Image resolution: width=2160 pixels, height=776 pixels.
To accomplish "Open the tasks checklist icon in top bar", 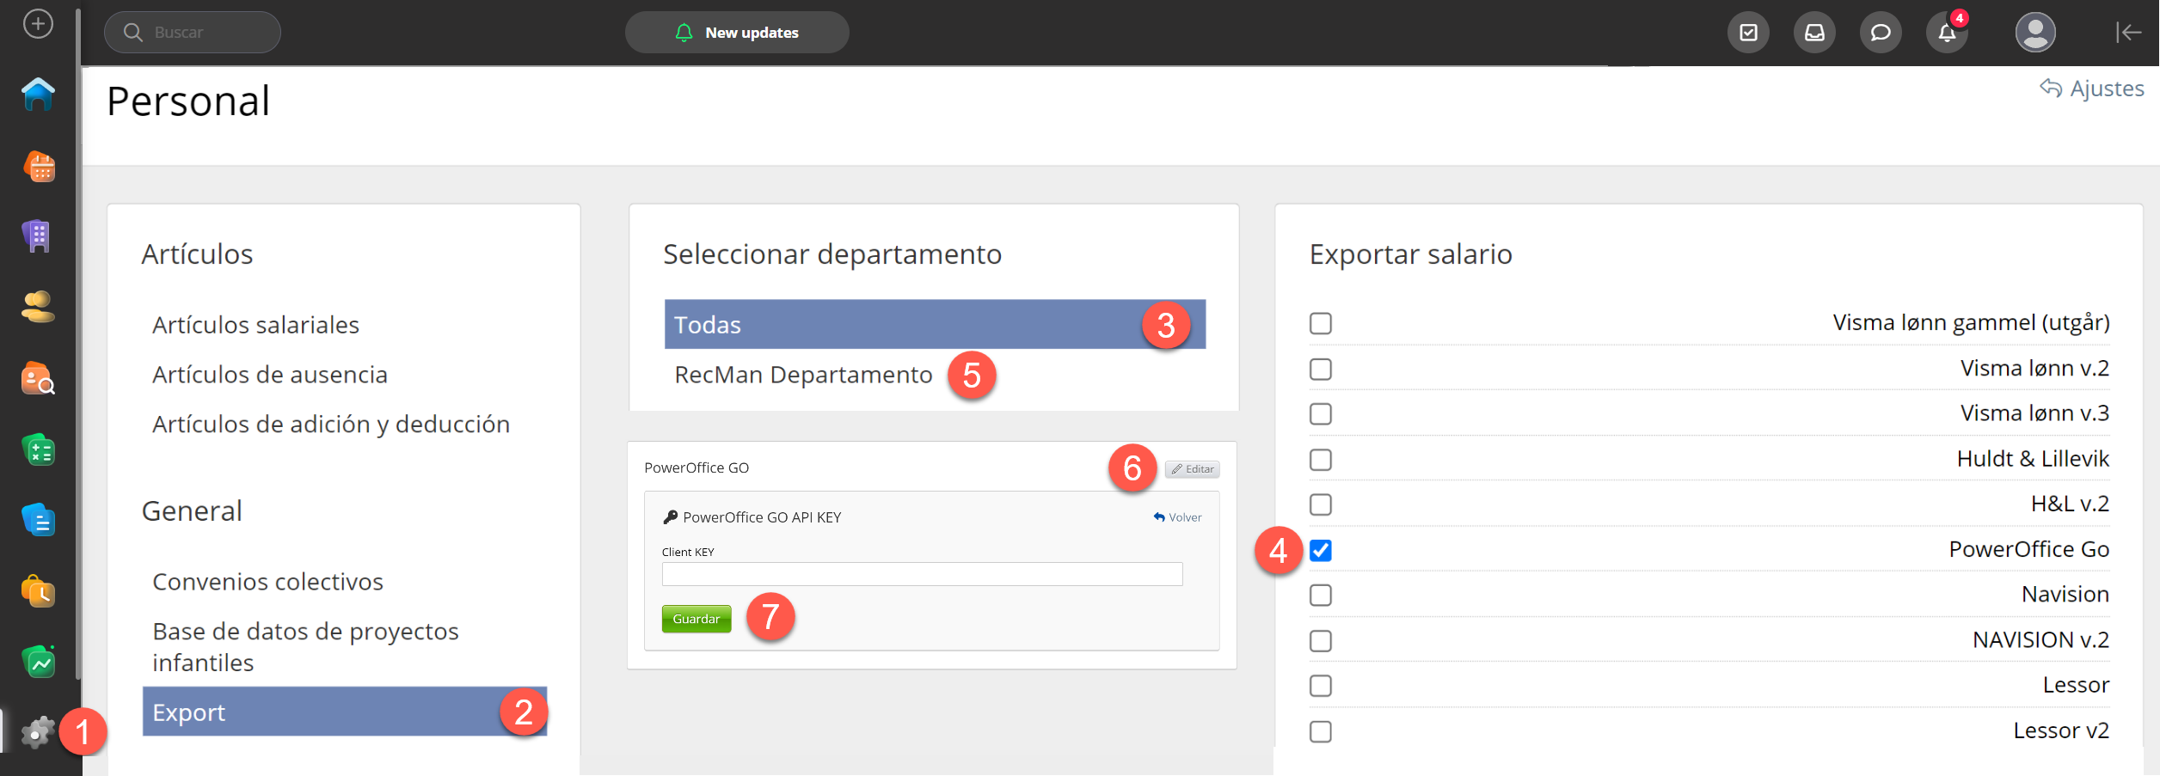I will [x=1748, y=33].
